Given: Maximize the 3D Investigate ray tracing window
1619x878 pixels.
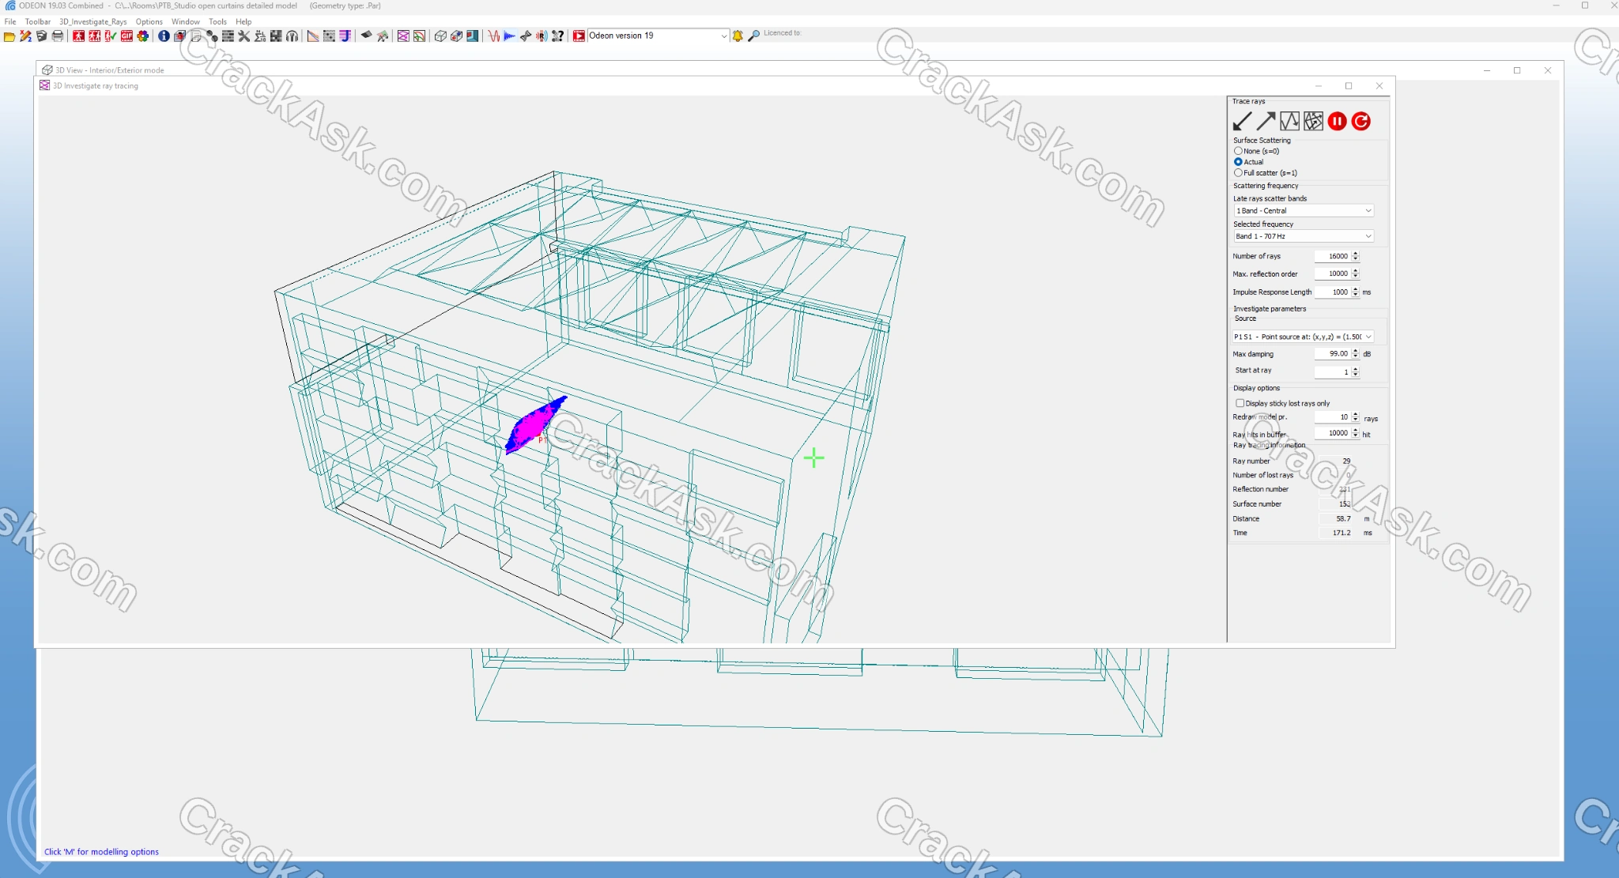Looking at the screenshot, I should (x=1349, y=86).
